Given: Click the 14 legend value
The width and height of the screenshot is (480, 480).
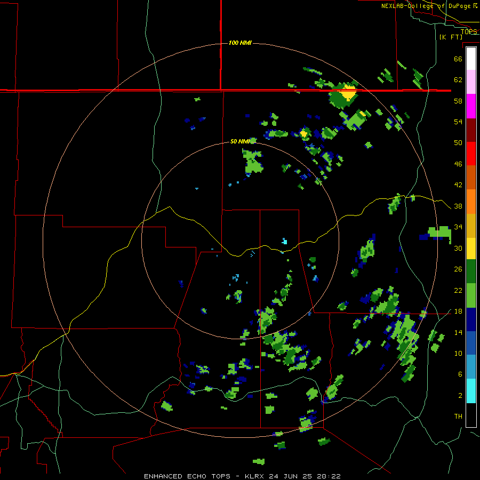Looking at the screenshot, I should click(458, 332).
